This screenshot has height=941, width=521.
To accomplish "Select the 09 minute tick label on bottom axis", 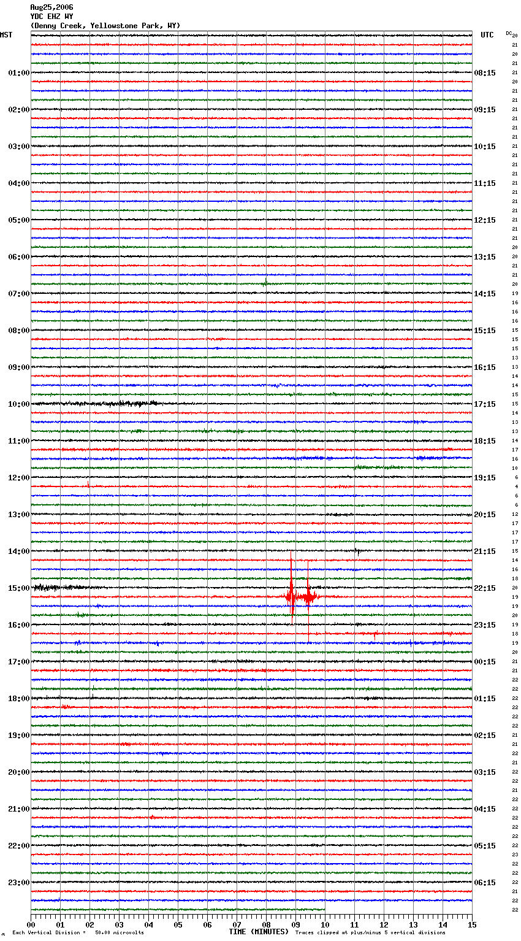I will point(295,924).
